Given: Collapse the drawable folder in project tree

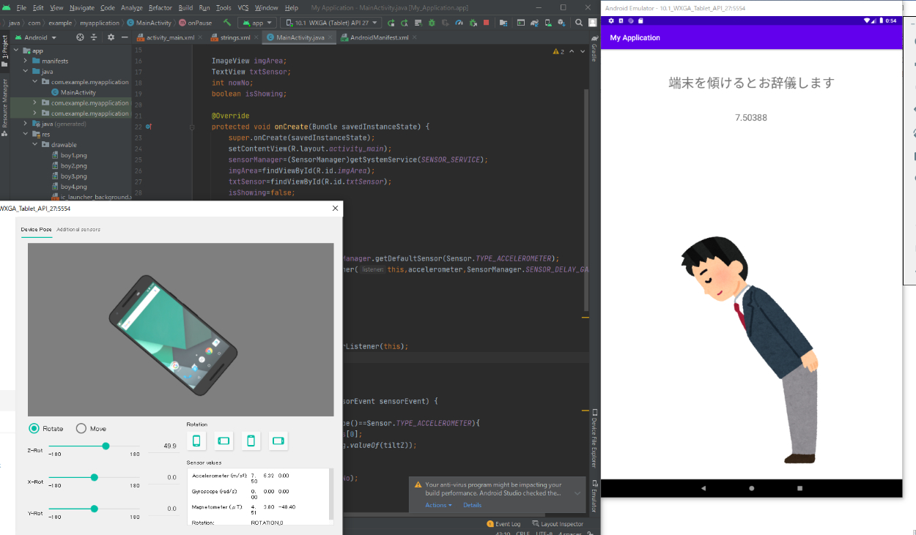Looking at the screenshot, I should tap(35, 145).
